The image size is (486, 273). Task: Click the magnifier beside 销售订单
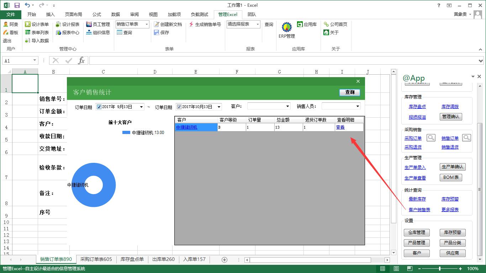tap(466, 138)
